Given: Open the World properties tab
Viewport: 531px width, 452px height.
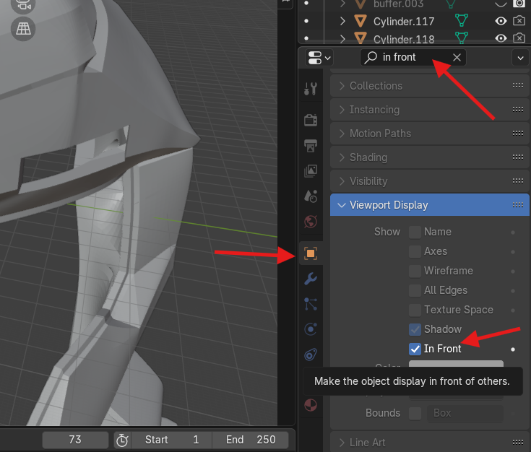Looking at the screenshot, I should (x=311, y=222).
